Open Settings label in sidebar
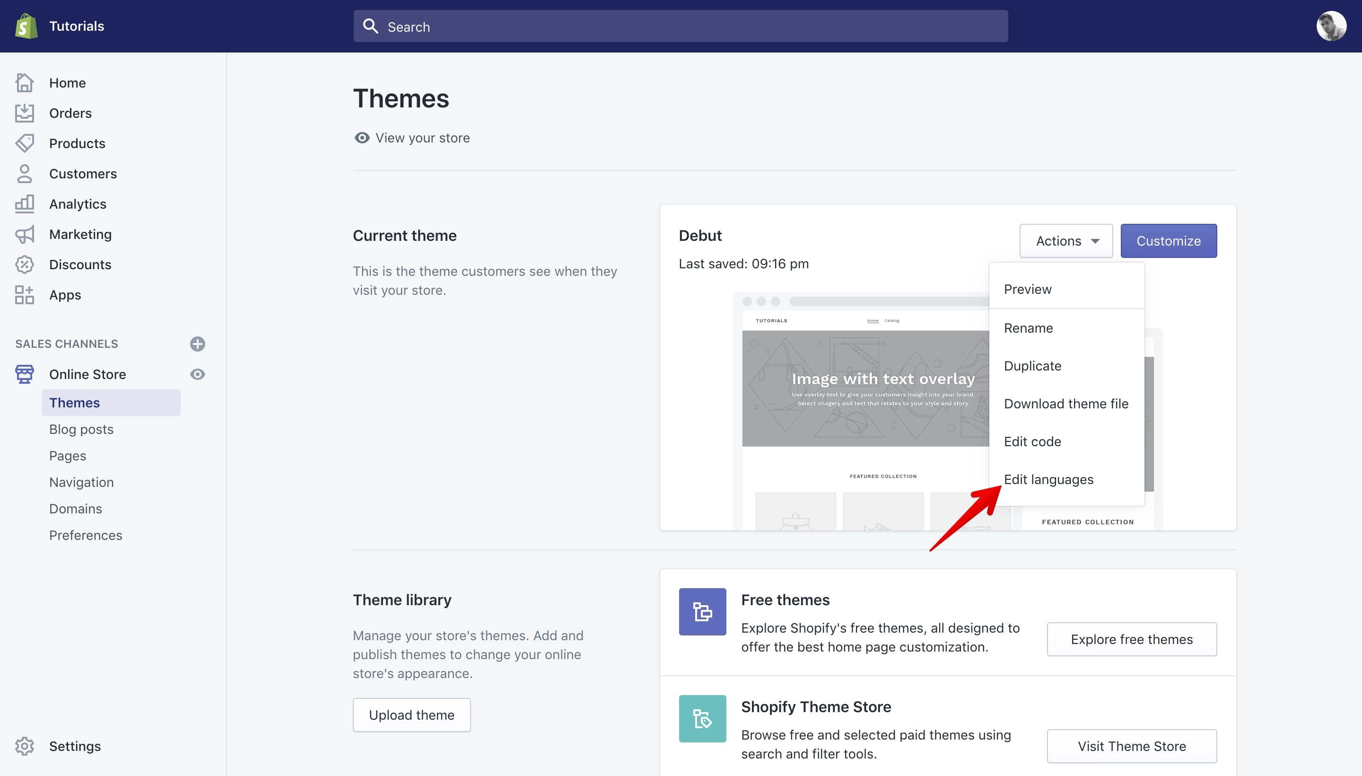 (x=75, y=746)
